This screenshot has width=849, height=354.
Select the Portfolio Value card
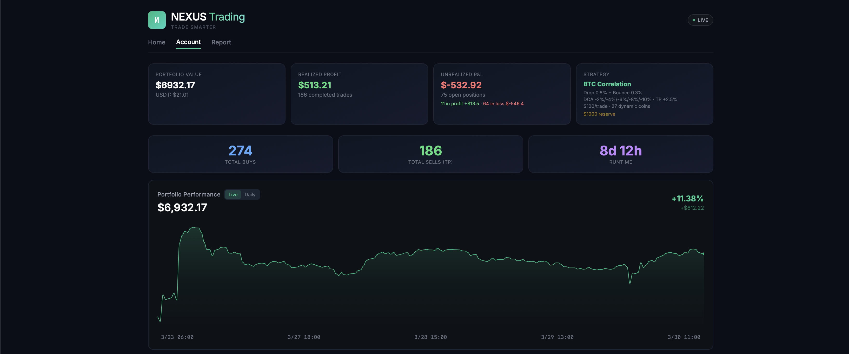(x=216, y=94)
